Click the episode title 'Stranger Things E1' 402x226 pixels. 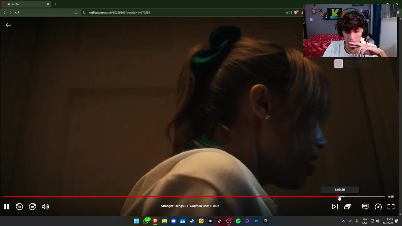pos(175,206)
